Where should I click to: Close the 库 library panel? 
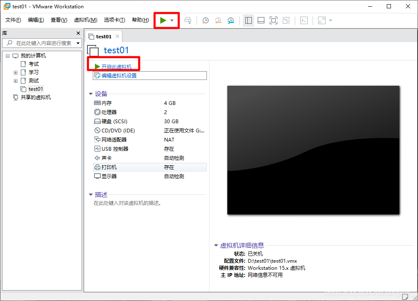(78, 33)
